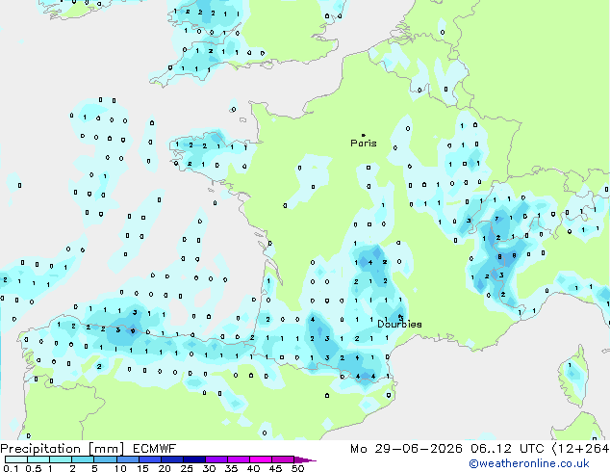
Task: Click the 'Precipitation [mm]' title text
Action: (63, 449)
